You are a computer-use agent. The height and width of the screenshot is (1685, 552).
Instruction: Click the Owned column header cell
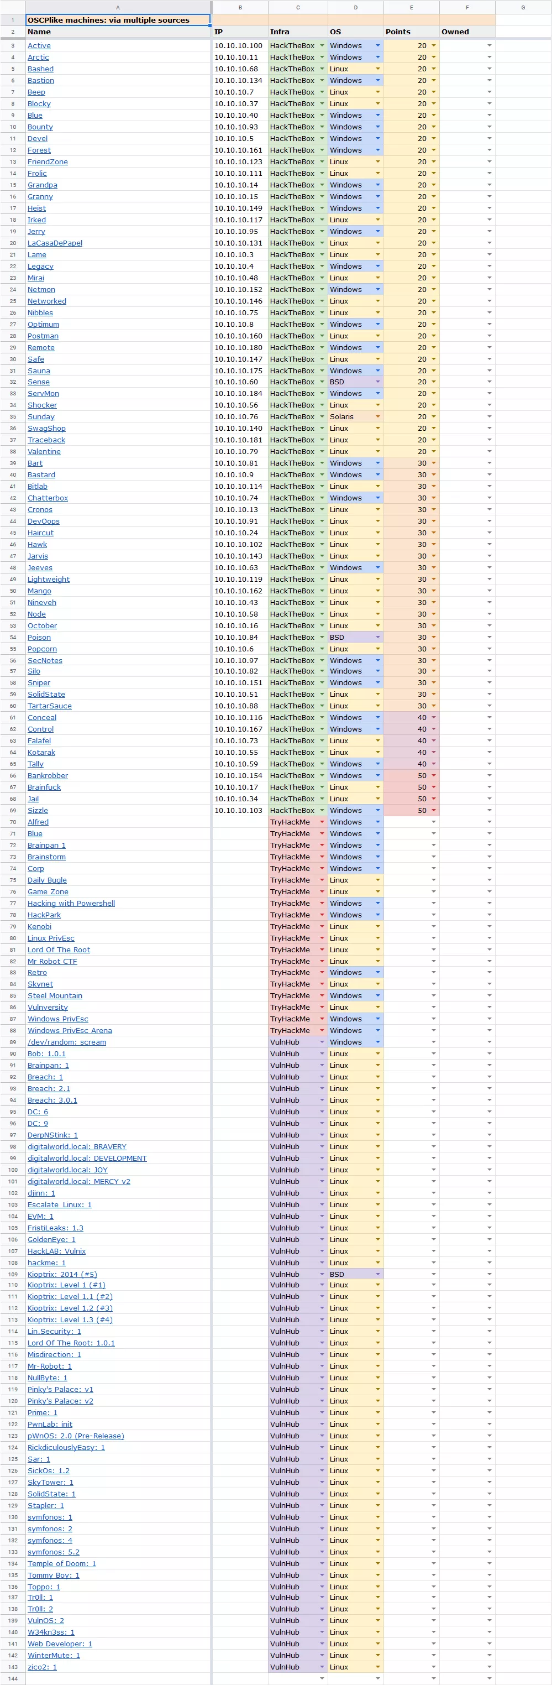466,32
